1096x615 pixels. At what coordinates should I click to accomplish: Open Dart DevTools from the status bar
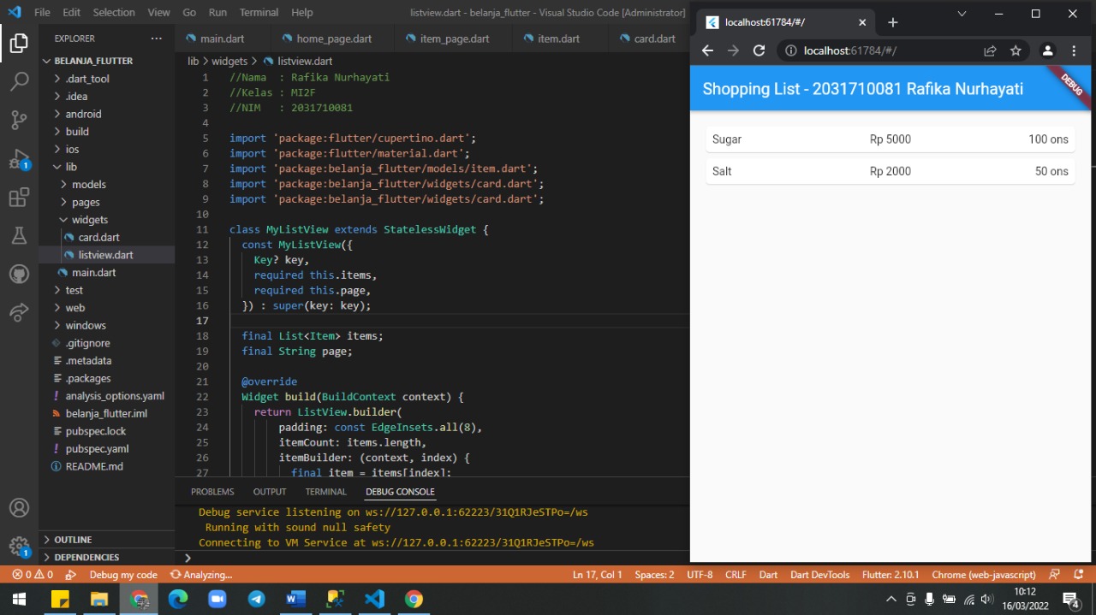pos(819,574)
